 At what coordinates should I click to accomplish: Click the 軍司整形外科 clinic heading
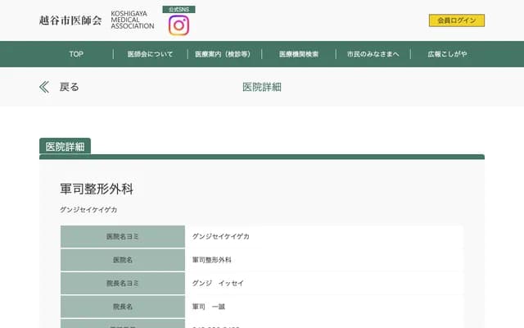tap(97, 189)
